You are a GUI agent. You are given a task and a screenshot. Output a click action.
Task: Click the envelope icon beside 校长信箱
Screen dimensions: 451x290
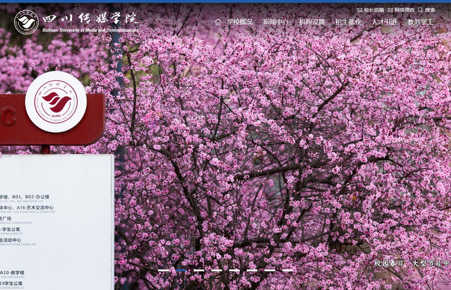coord(360,10)
